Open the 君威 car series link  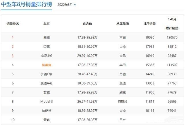pyautogui.click(x=47, y=92)
